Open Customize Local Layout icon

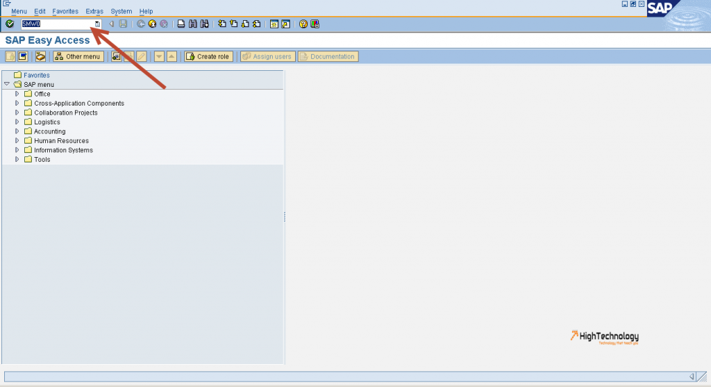point(315,24)
